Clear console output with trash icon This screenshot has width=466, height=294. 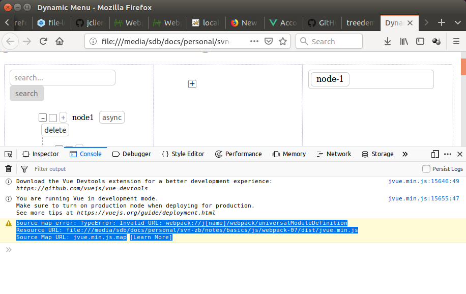click(8, 169)
